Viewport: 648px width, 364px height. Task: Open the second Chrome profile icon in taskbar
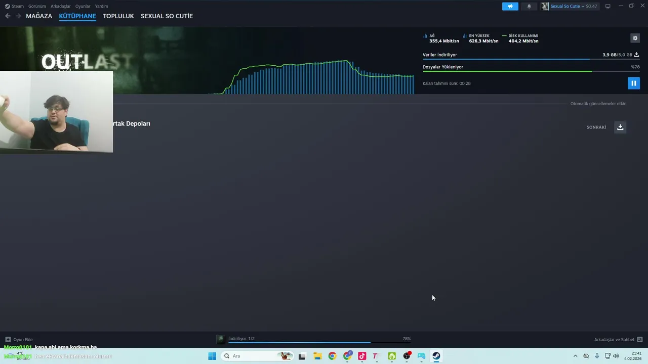(x=347, y=356)
